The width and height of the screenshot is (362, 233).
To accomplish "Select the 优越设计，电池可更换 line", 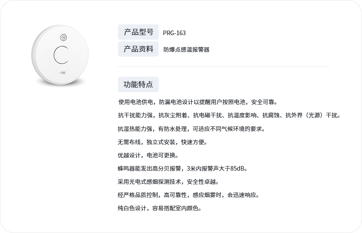I will [148, 155].
